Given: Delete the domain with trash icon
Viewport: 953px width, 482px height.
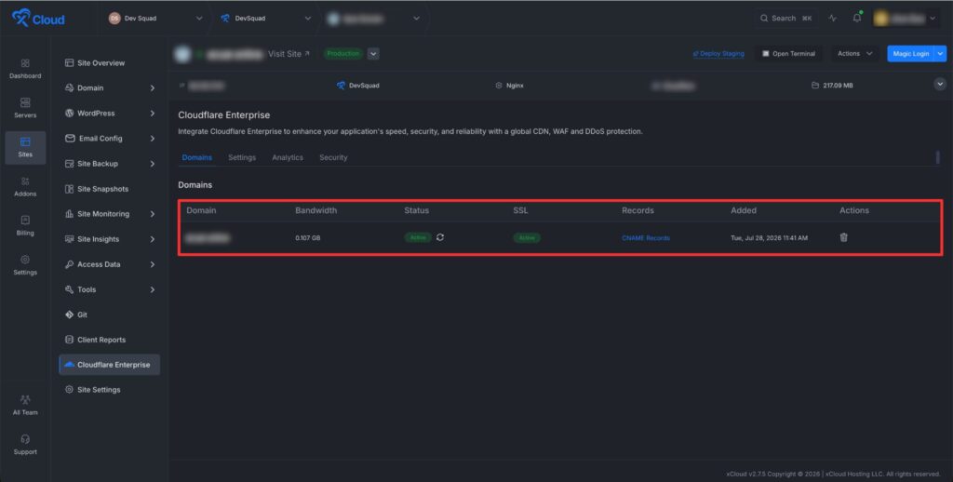Looking at the screenshot, I should coord(843,237).
